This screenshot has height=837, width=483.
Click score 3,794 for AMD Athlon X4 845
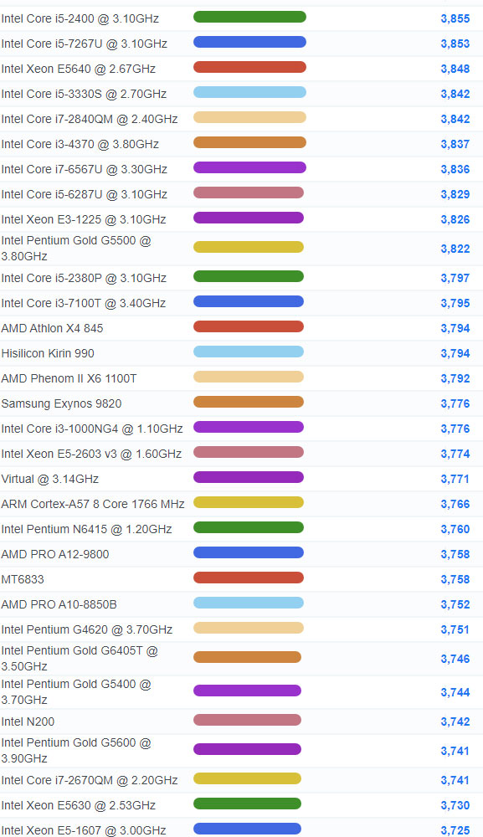(455, 328)
